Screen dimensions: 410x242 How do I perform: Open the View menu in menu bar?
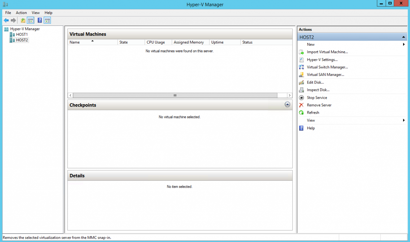coord(36,13)
